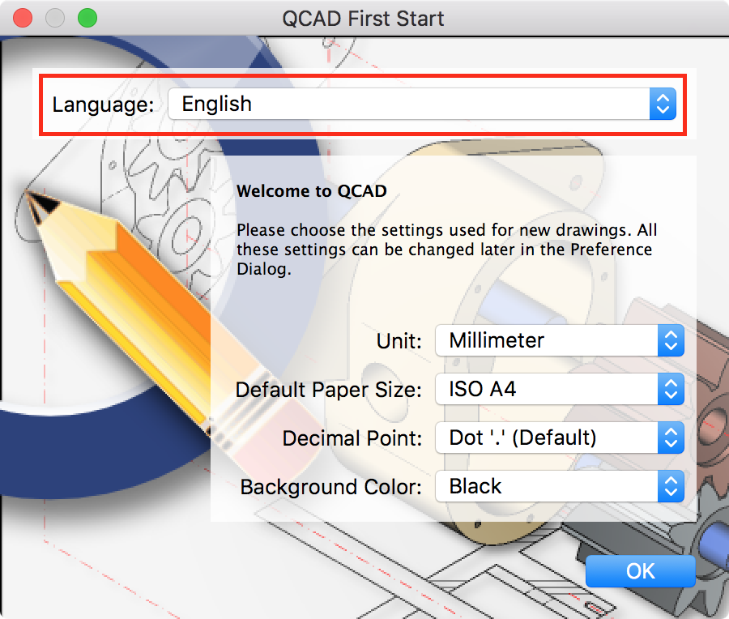Screen dimensions: 729x619
Task: Click the Unit dropdown arrows icon
Action: (x=671, y=340)
